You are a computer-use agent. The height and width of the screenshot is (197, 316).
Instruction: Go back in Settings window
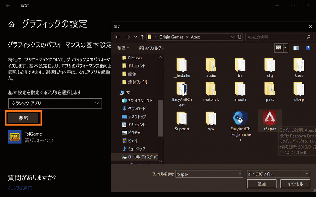8,6
